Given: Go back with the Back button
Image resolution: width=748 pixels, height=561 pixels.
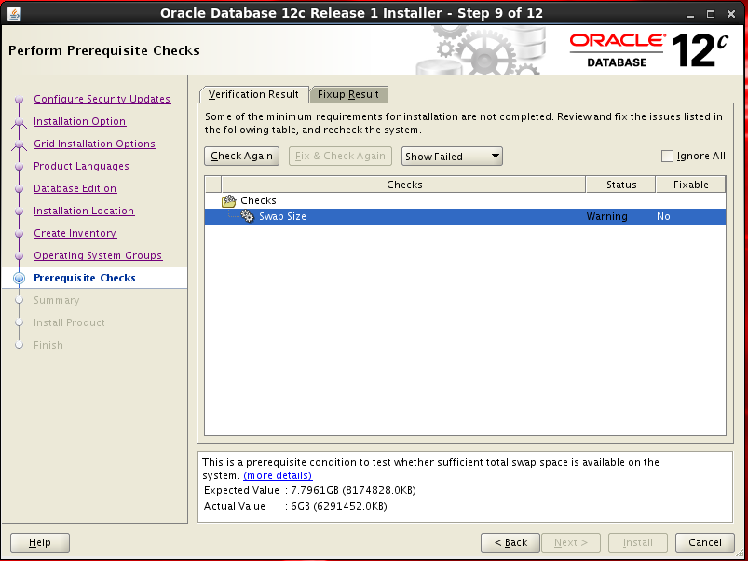Looking at the screenshot, I should click(x=510, y=543).
